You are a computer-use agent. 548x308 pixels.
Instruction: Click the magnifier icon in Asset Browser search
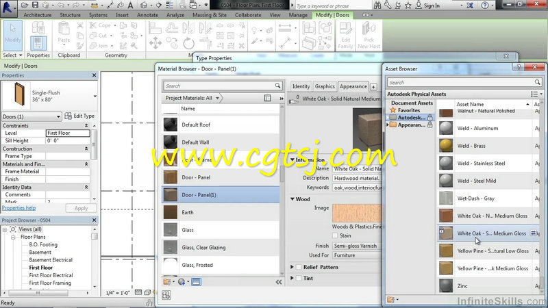[537, 82]
